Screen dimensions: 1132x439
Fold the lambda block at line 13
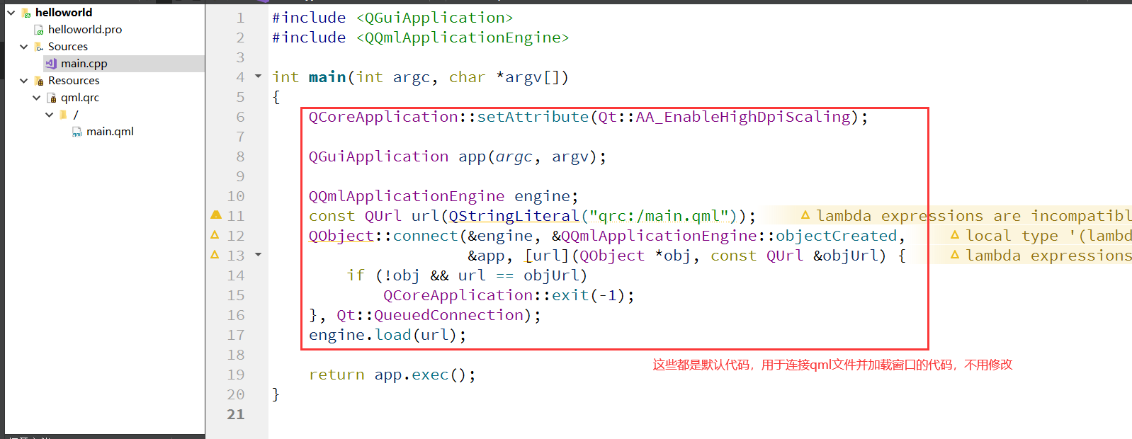tap(258, 255)
